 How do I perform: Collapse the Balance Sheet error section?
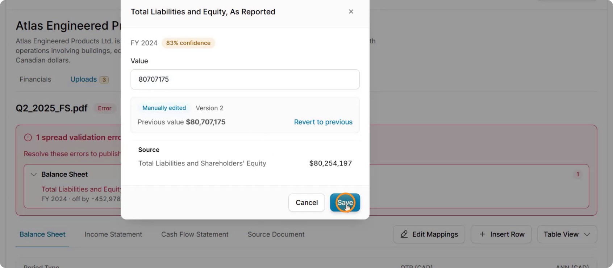(34, 174)
